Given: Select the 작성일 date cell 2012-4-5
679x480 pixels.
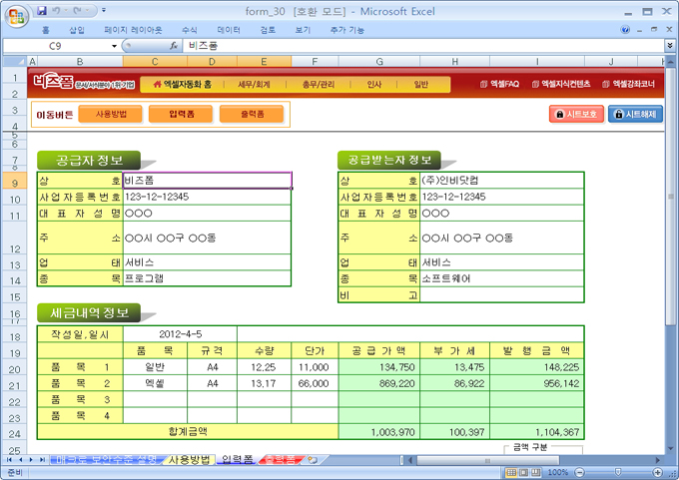Looking at the screenshot, I should point(180,334).
